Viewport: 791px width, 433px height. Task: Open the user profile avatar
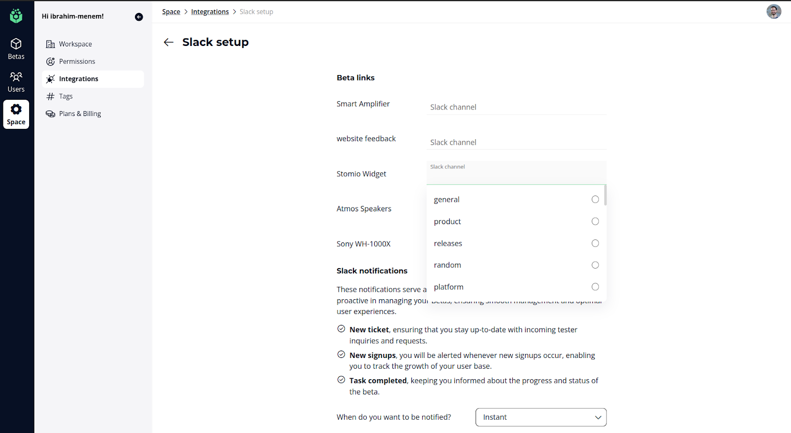[774, 11]
